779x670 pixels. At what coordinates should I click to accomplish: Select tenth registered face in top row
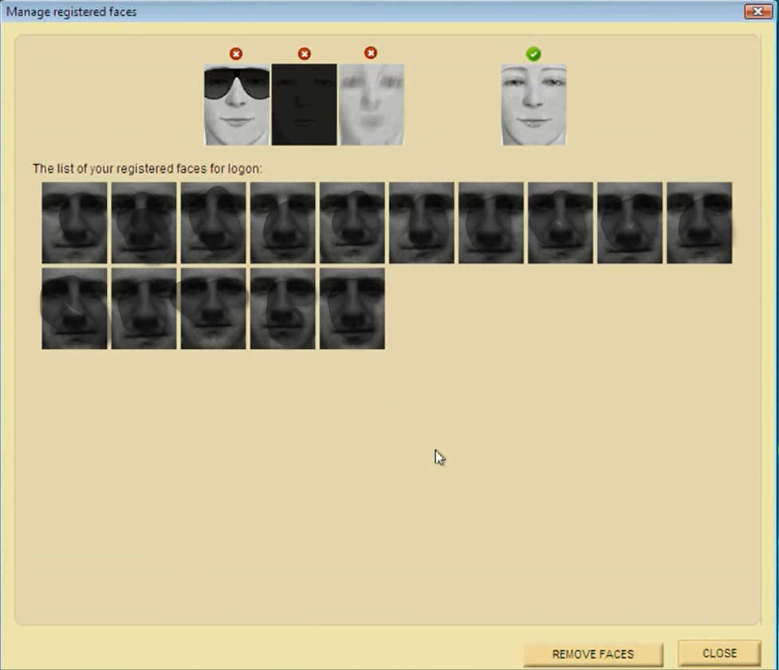coord(699,223)
